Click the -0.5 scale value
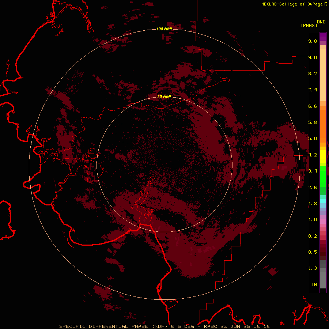The image size is (329, 329). pos(311,252)
